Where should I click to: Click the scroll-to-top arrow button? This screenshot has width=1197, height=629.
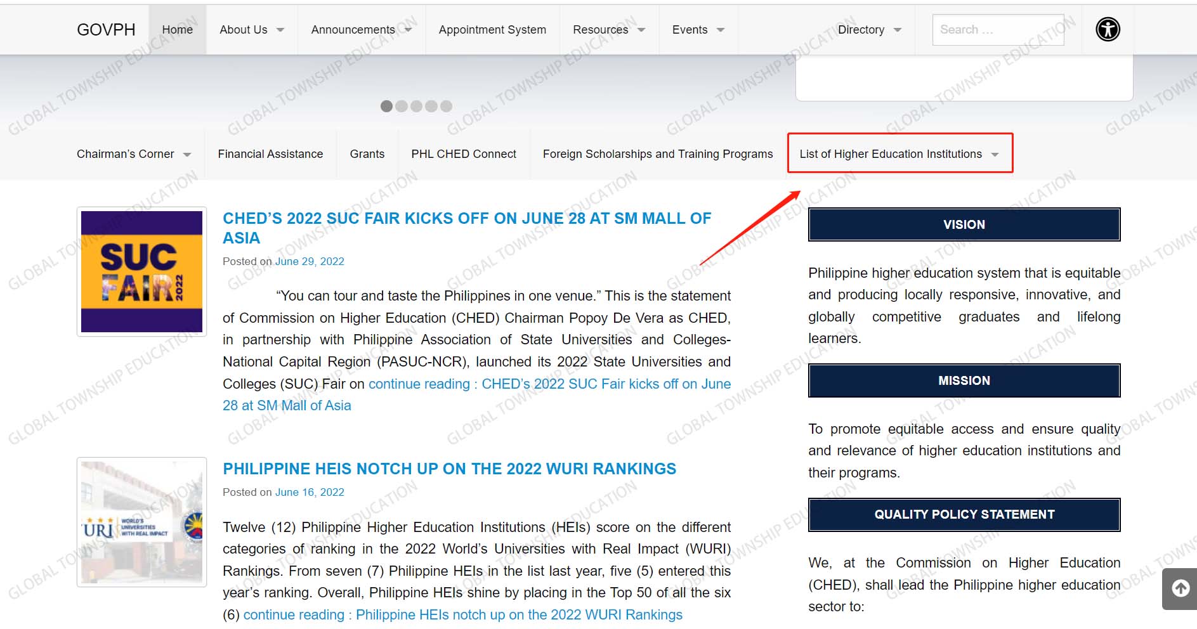coord(1180,588)
